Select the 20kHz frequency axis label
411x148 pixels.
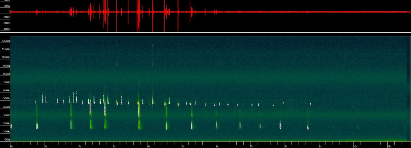coord(6,124)
